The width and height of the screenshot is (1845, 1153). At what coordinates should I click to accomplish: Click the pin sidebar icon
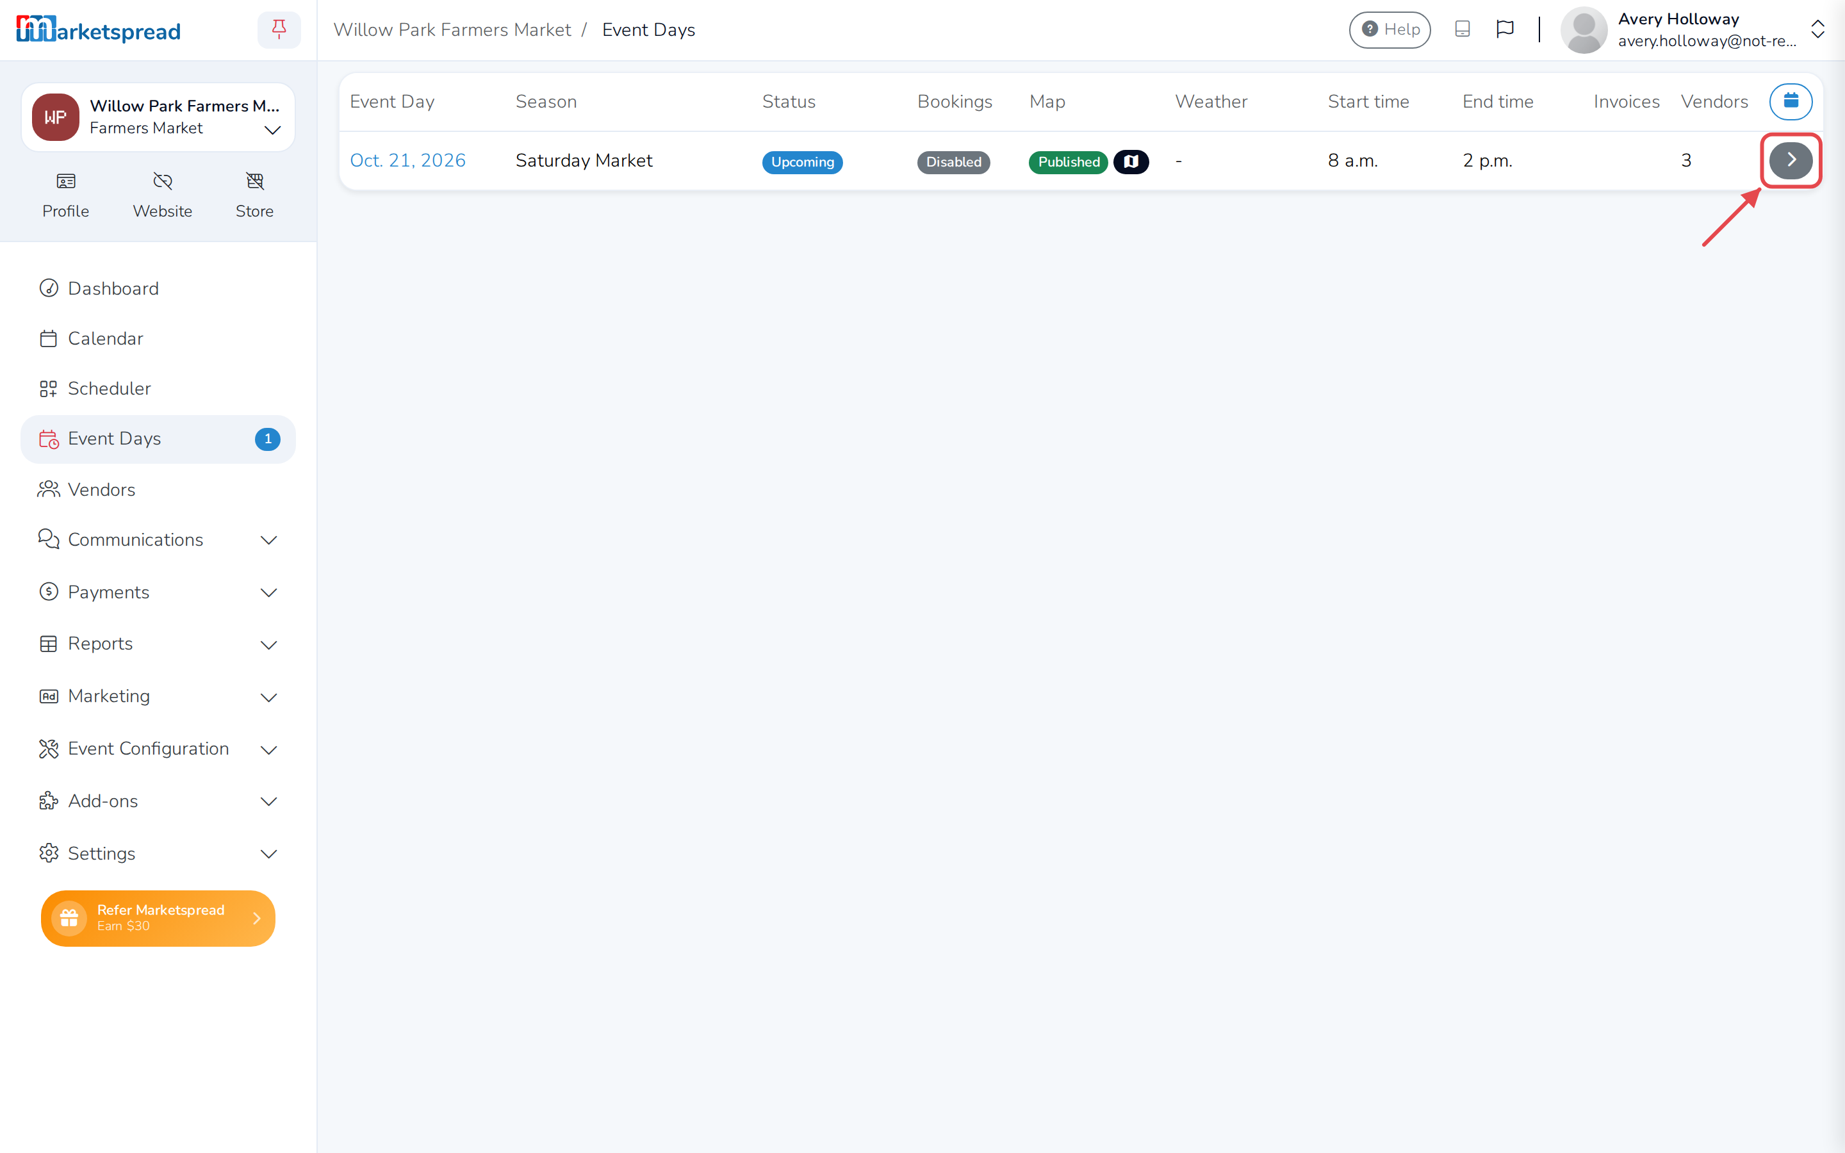pyautogui.click(x=279, y=29)
